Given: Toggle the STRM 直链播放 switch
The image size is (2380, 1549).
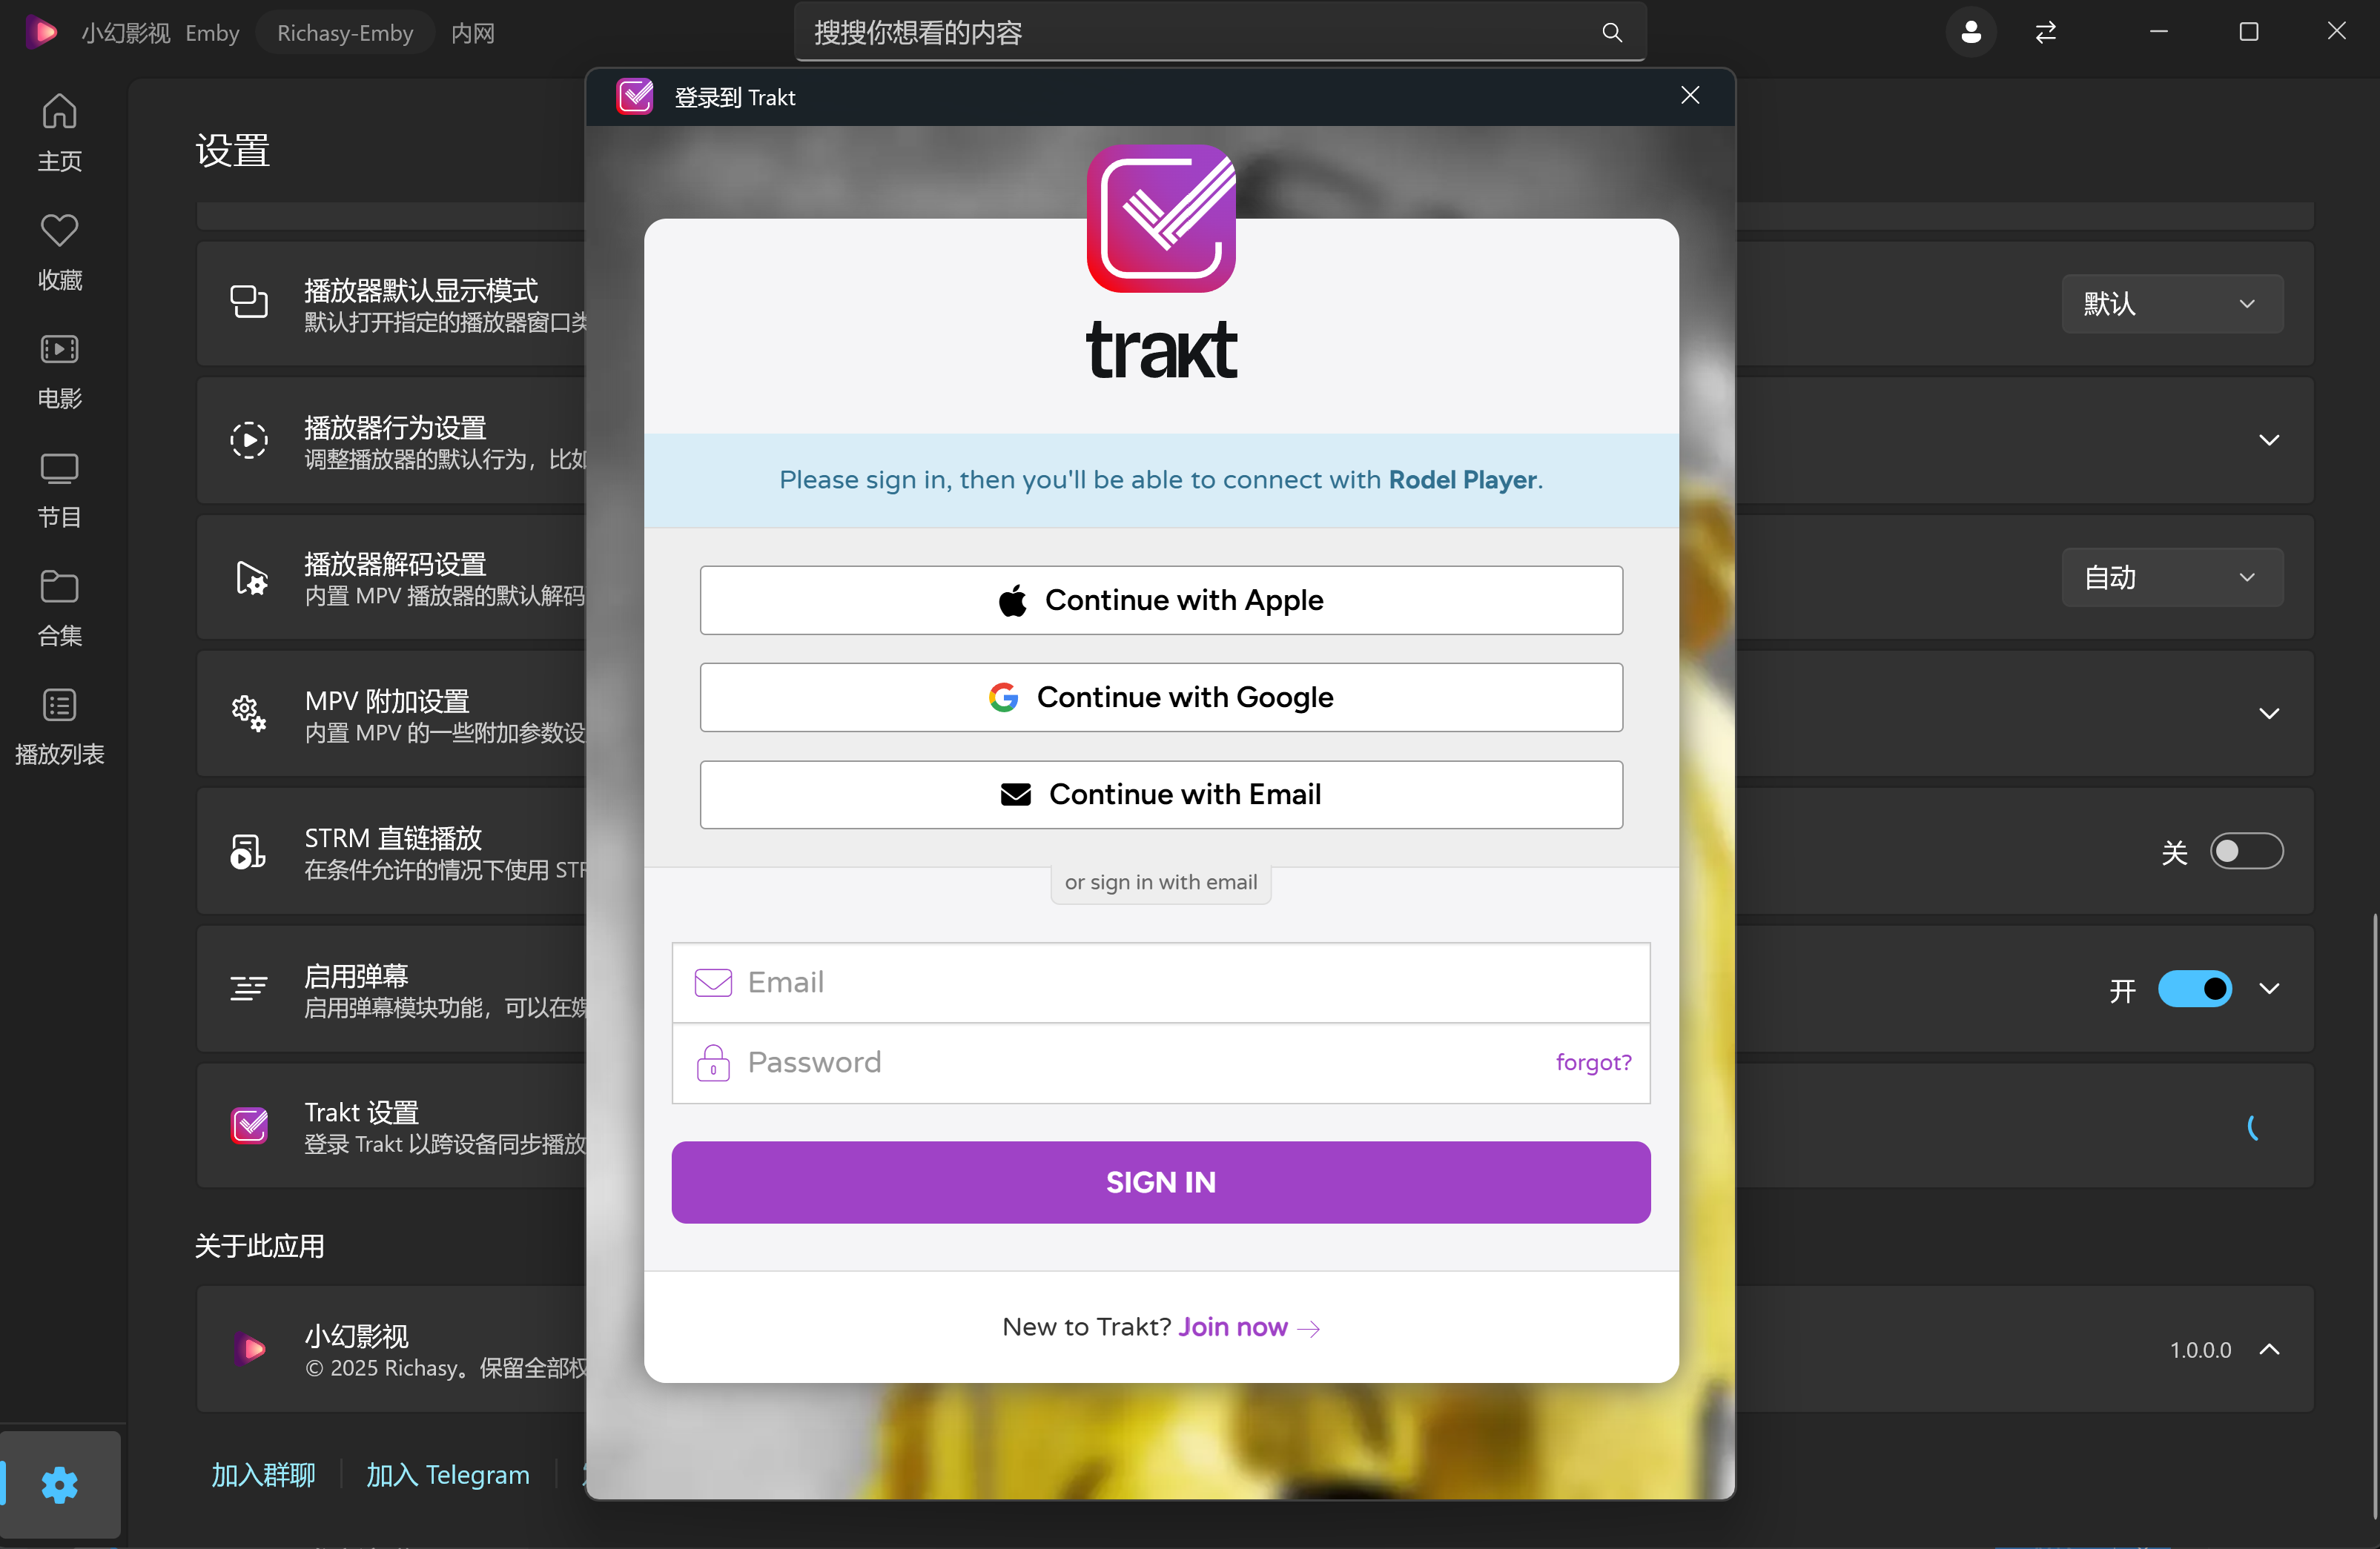Looking at the screenshot, I should tap(2246, 852).
